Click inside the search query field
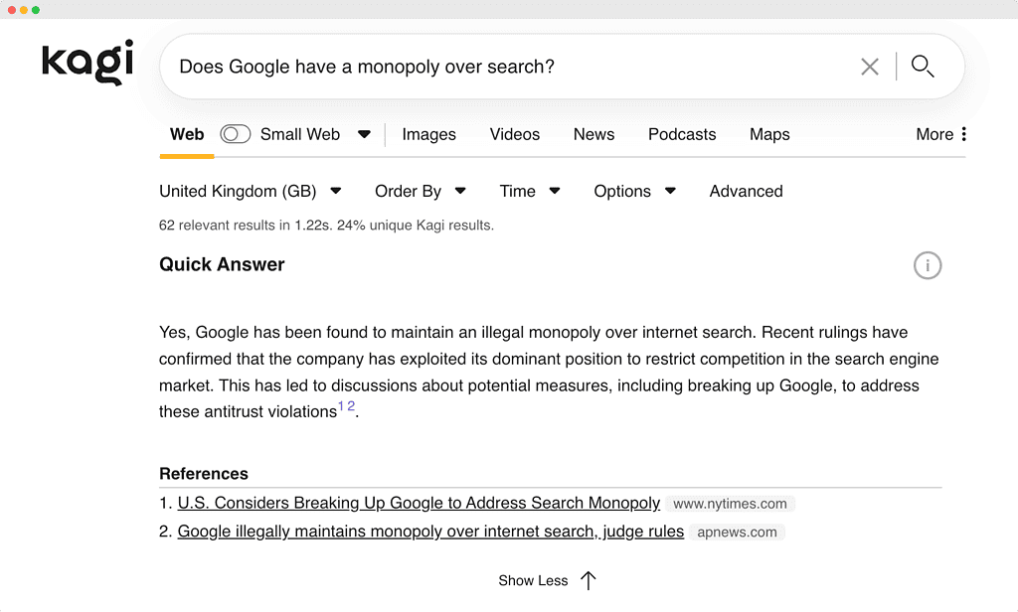 [x=497, y=67]
